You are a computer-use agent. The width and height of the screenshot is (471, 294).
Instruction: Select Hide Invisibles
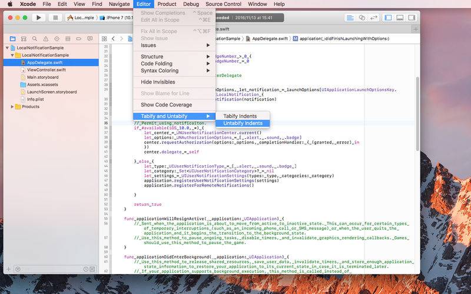click(x=174, y=82)
